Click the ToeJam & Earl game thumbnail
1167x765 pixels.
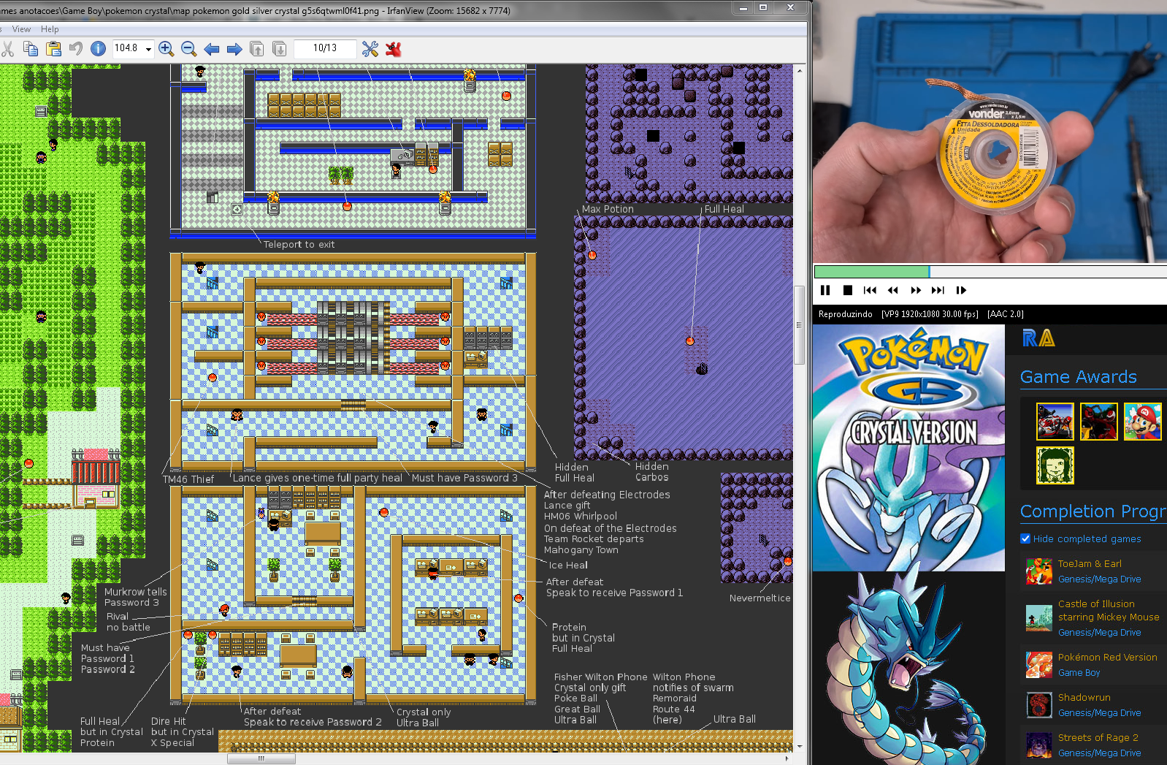coord(1039,571)
